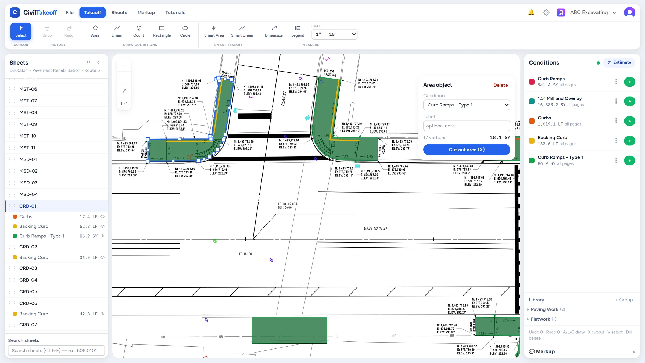Delete the selected area object
645x363 pixels.
pyautogui.click(x=501, y=85)
